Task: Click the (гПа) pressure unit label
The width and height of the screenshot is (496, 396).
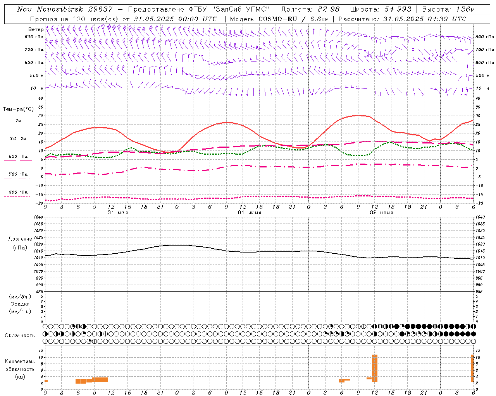Action: click(x=20, y=247)
